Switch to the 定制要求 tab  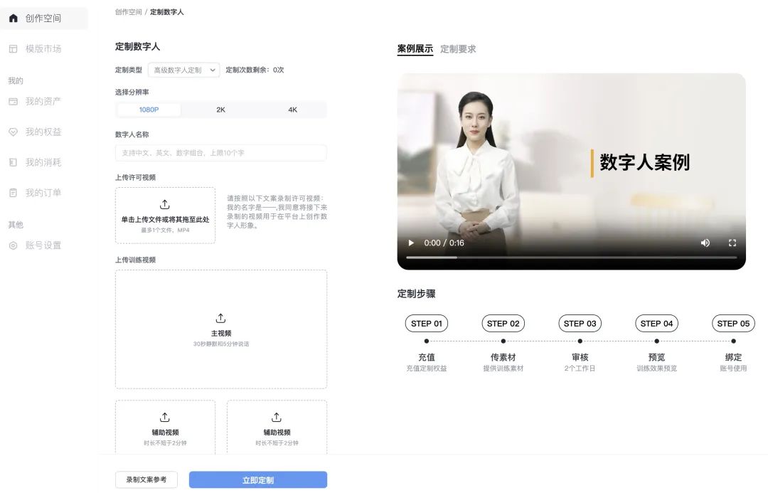460,49
